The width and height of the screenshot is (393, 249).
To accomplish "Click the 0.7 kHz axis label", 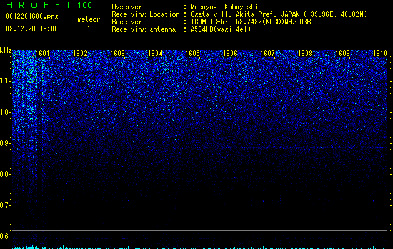I will 6,205.
